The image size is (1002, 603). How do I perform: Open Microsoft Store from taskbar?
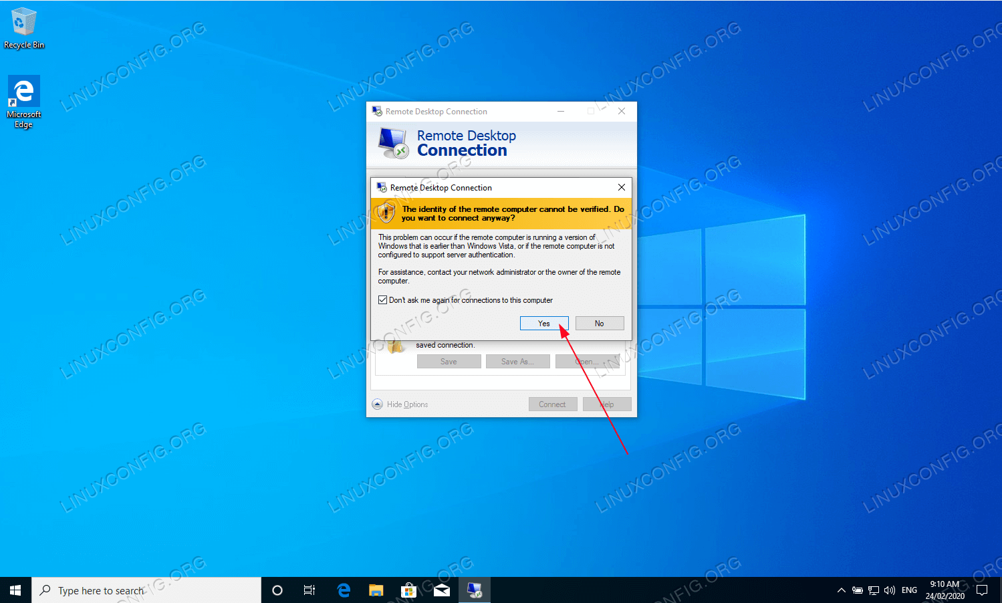coord(408,590)
